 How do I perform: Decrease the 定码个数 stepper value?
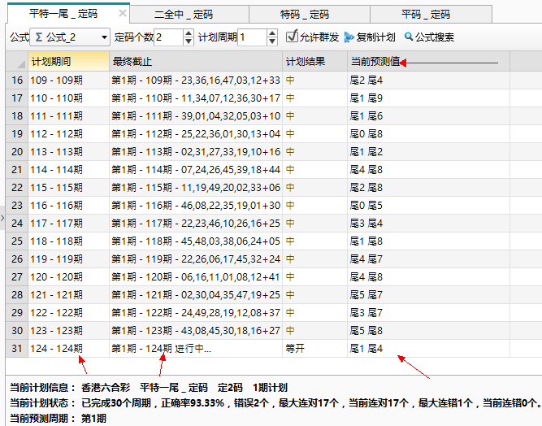[189, 41]
